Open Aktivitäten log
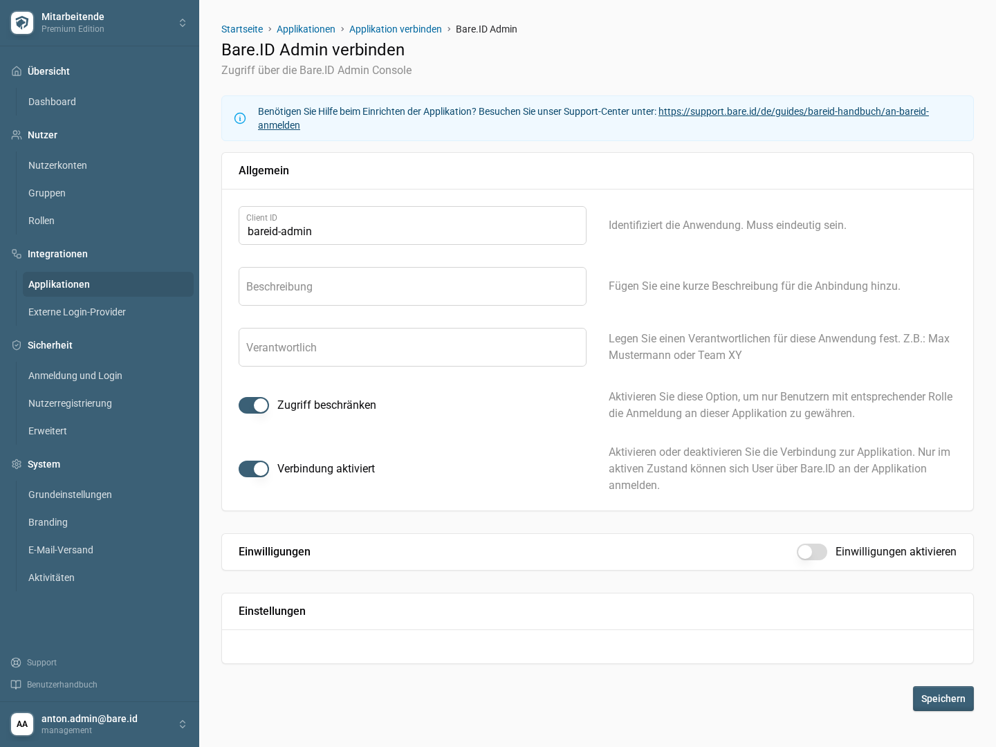 coord(108,578)
